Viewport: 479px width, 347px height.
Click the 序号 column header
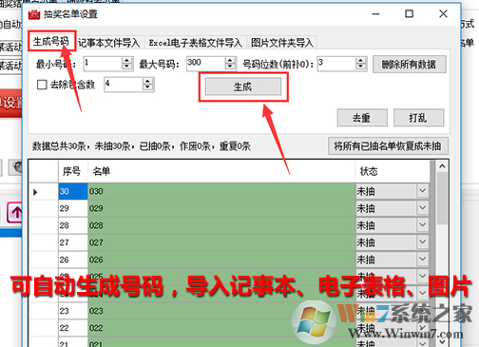pyautogui.click(x=72, y=171)
